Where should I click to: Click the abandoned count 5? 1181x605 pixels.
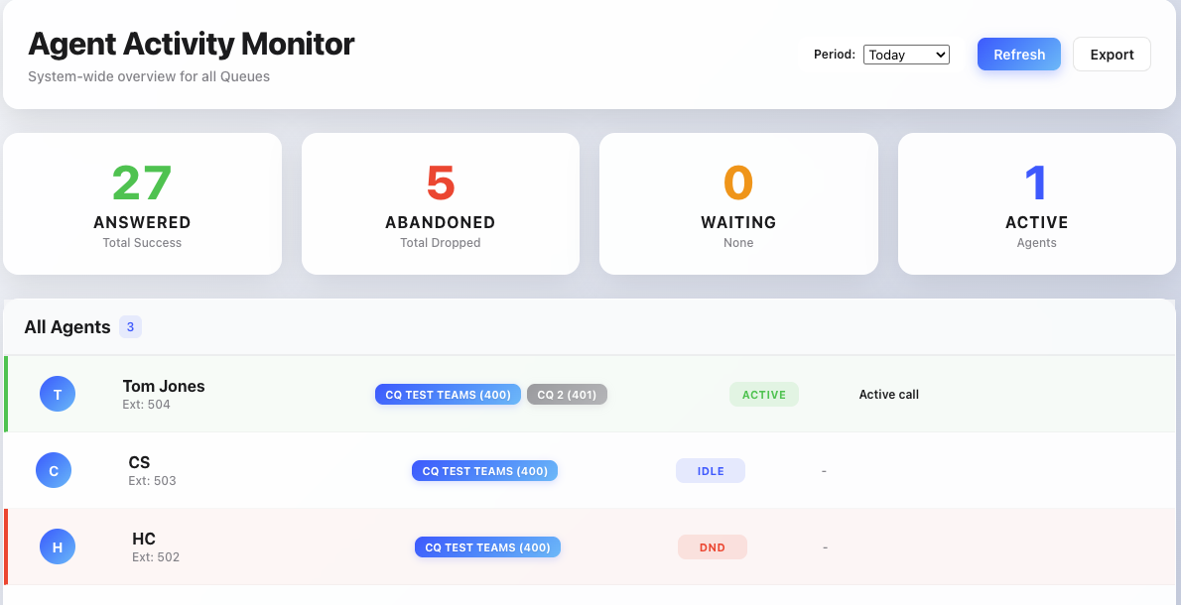[x=441, y=182]
